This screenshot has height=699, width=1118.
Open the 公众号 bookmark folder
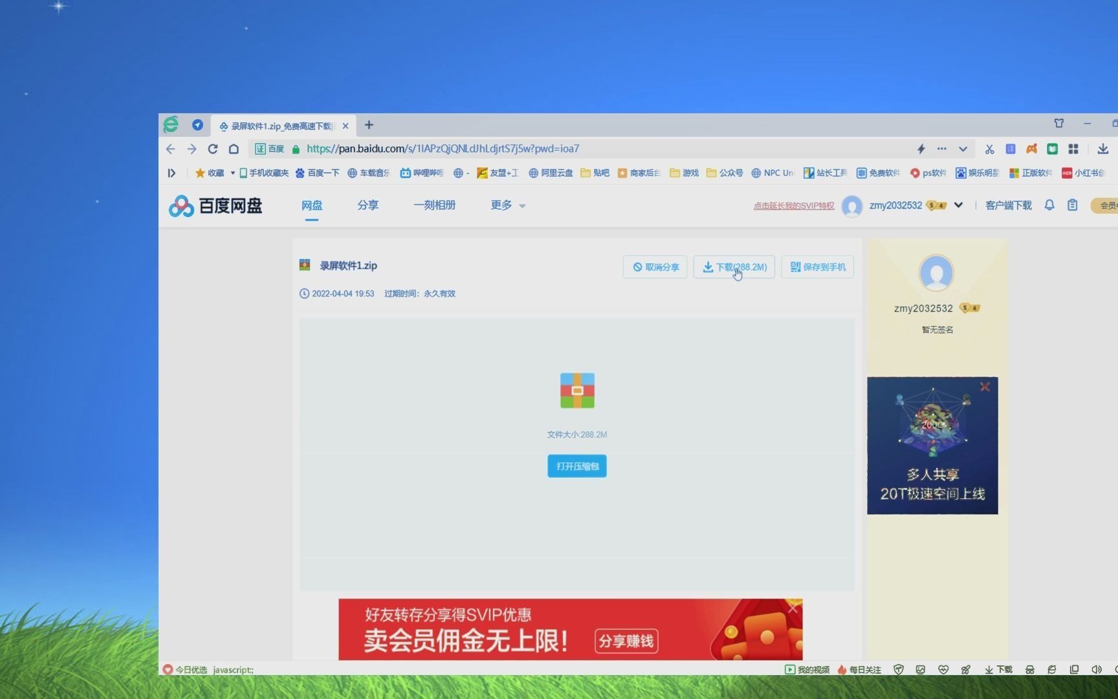click(x=725, y=173)
